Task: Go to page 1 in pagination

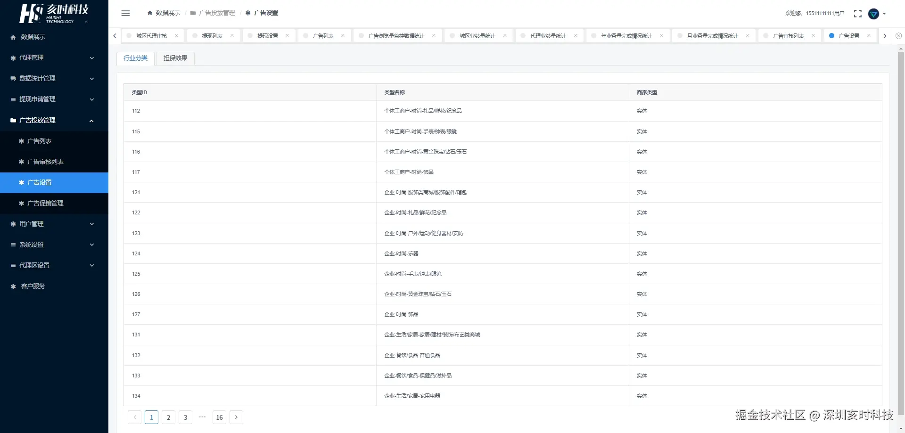Action: point(151,417)
